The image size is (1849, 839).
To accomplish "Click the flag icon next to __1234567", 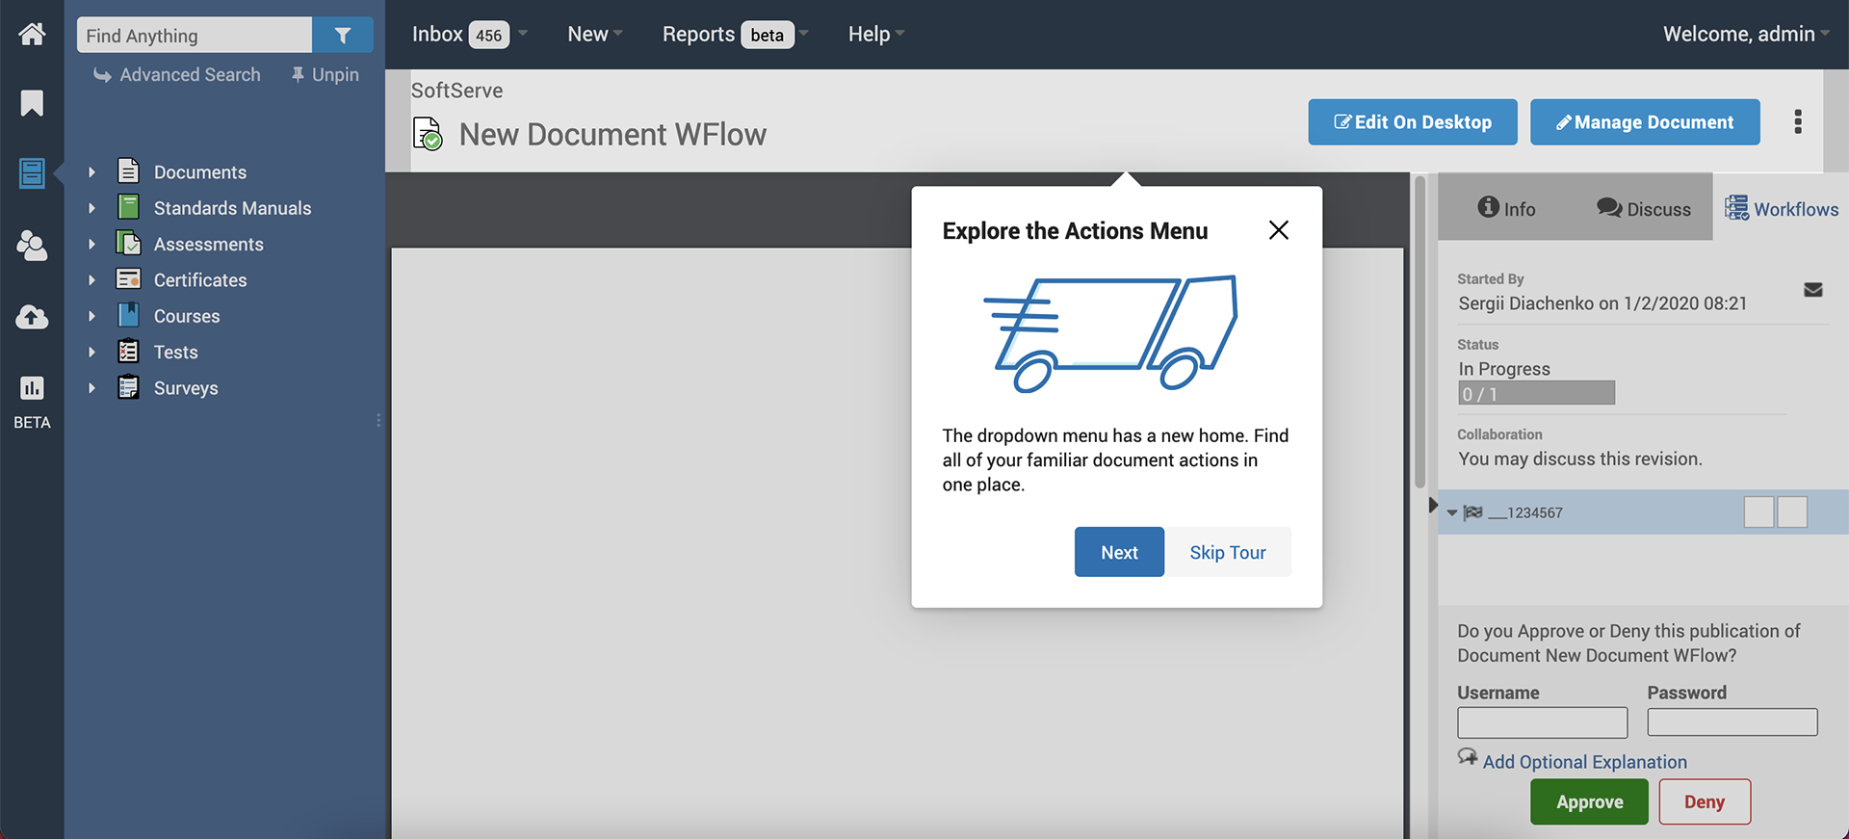I will point(1472,512).
